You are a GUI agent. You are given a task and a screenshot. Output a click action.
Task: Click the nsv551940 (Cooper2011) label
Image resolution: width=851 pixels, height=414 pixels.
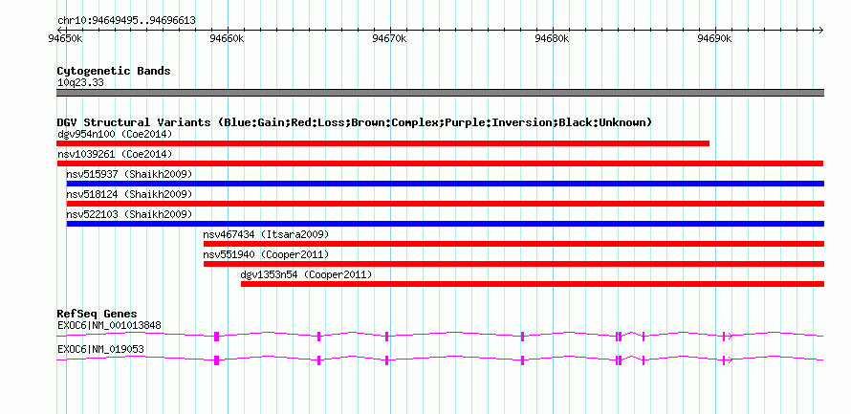[x=266, y=254]
